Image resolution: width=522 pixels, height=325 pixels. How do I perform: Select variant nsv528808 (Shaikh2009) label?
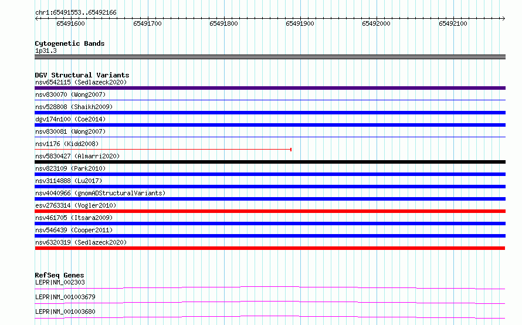[74, 107]
